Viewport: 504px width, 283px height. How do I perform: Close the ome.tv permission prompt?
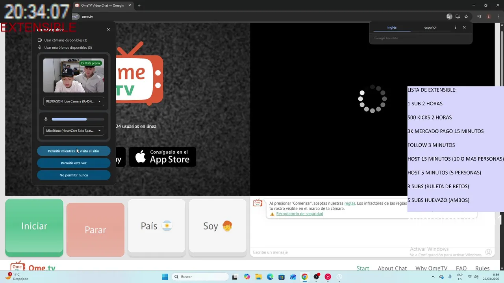pyautogui.click(x=108, y=29)
